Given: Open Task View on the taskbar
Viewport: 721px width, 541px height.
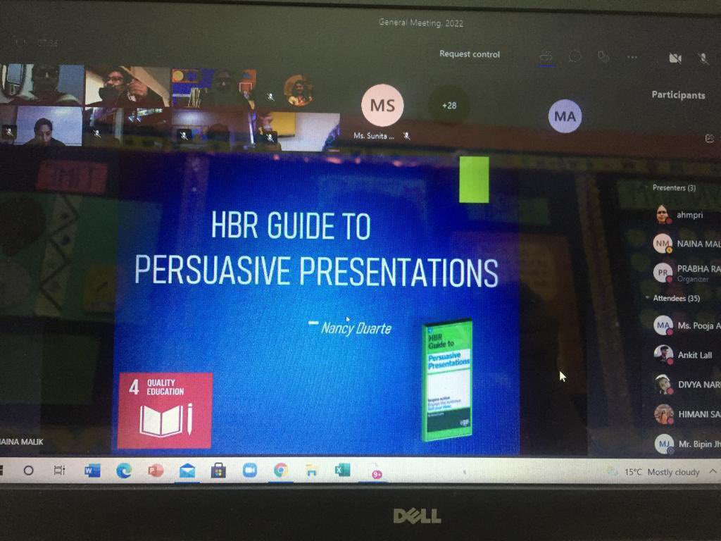Looking at the screenshot, I should coord(59,471).
